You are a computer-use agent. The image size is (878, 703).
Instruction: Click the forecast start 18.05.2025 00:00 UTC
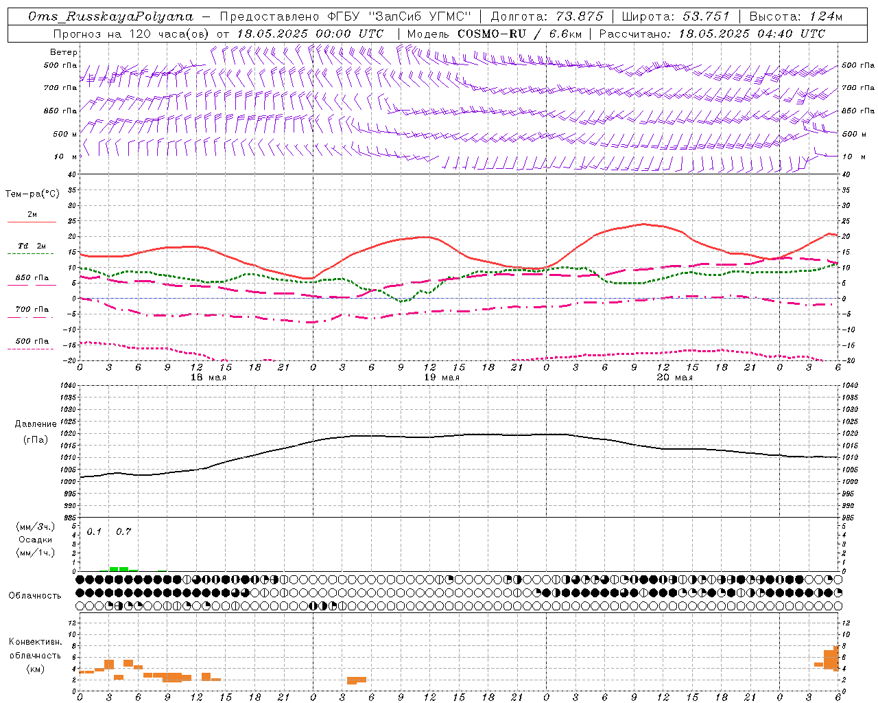(310, 34)
